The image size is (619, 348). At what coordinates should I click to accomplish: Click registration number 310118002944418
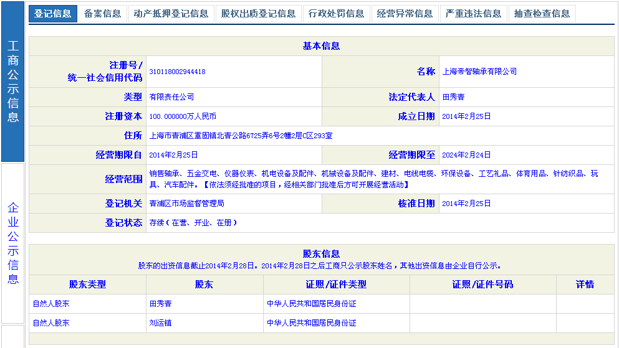coord(177,72)
